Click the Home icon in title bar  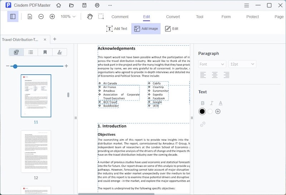59,5
